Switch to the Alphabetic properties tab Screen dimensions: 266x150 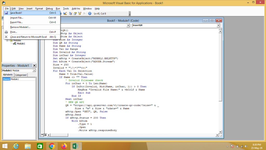[x=8, y=75]
